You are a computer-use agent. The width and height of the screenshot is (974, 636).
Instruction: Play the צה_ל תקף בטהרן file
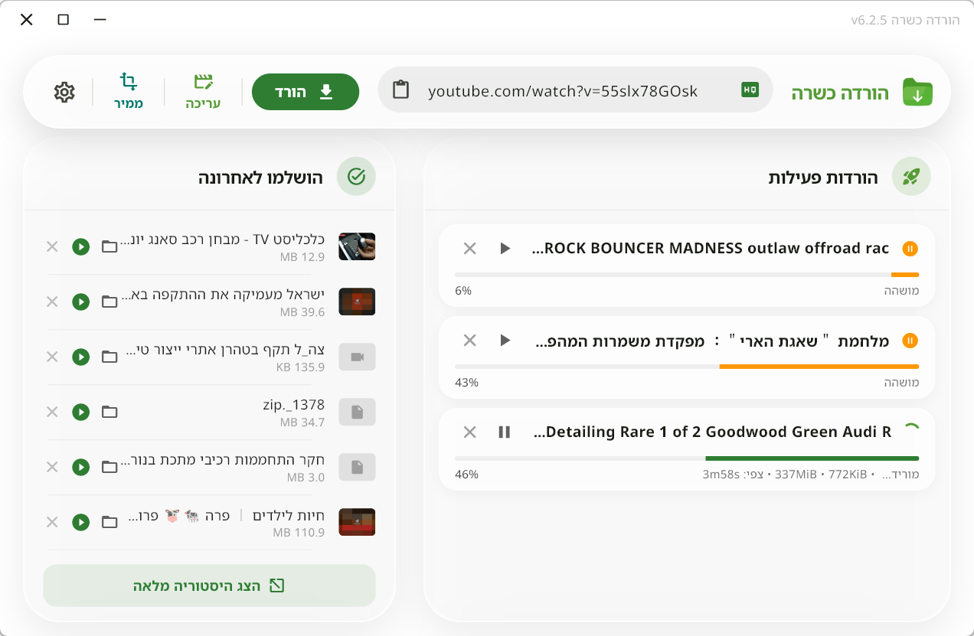pos(80,357)
